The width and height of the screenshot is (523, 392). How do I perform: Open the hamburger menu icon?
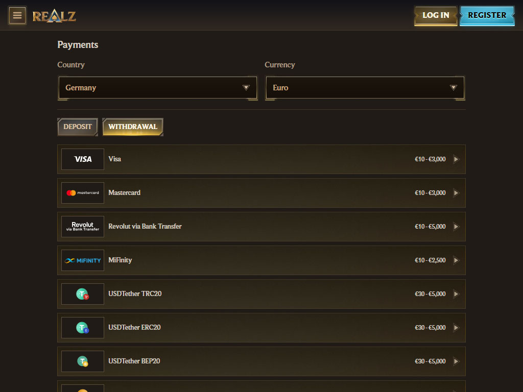coord(17,15)
